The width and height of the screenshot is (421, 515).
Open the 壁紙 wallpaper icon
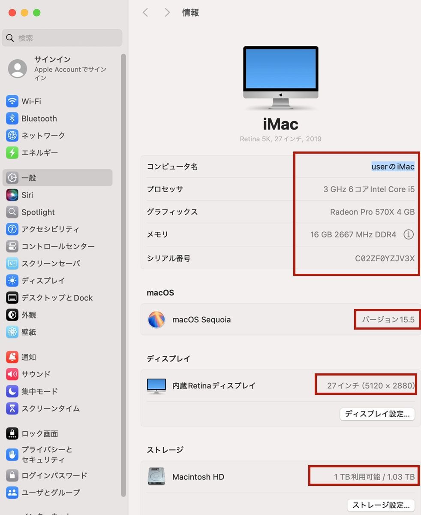pyautogui.click(x=12, y=332)
